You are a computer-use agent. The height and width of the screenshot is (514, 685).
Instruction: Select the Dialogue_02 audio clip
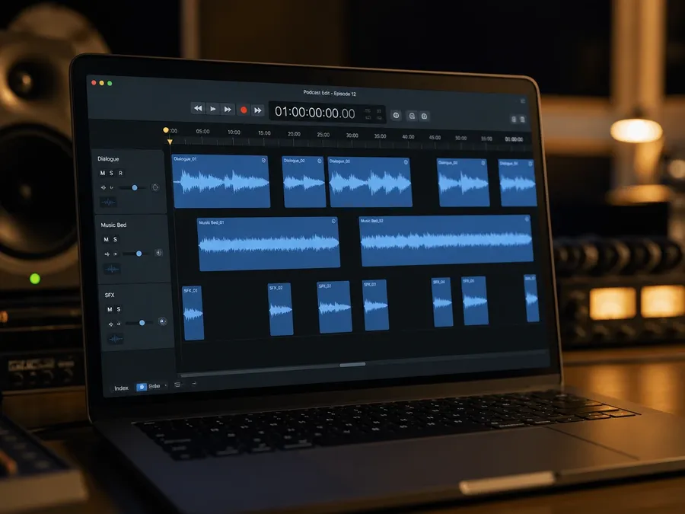pos(304,182)
